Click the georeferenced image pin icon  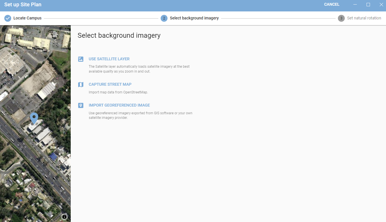pos(81,105)
